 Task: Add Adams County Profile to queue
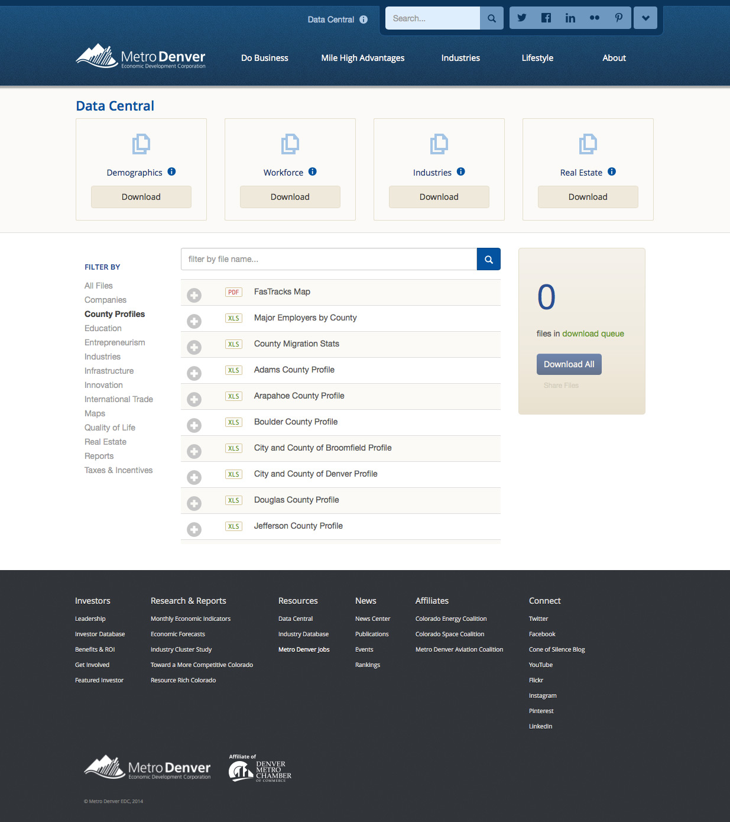pyautogui.click(x=194, y=373)
